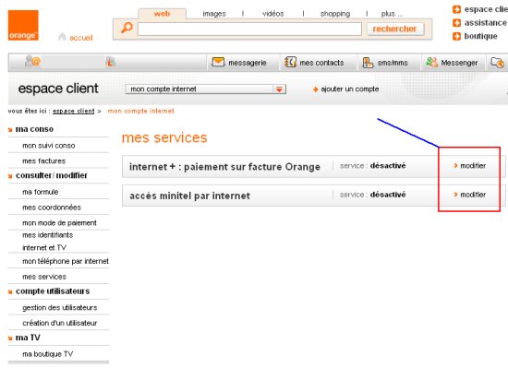Open the mon compte internet combo box
508x368 pixels.
[206, 89]
